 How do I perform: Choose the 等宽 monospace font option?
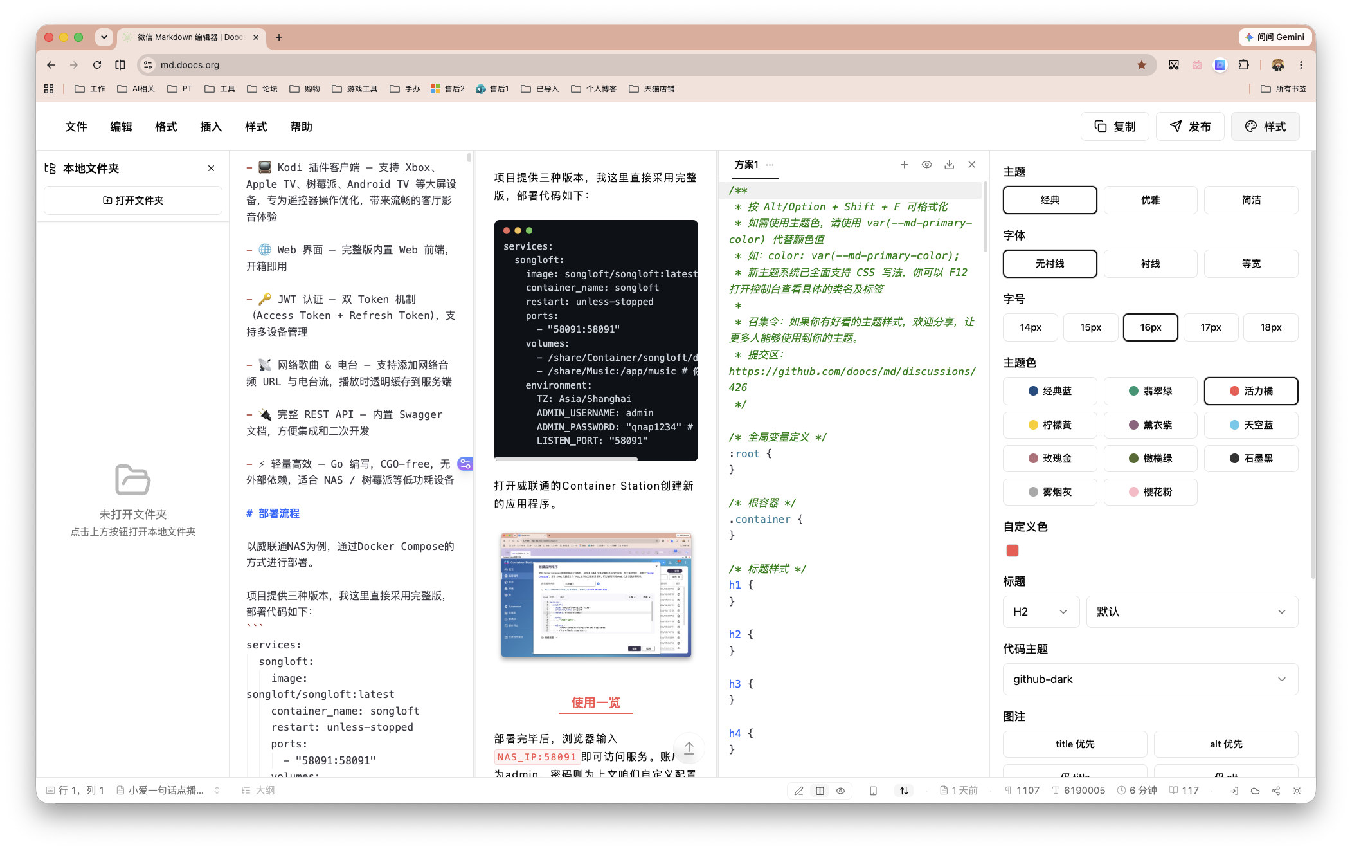tap(1251, 264)
